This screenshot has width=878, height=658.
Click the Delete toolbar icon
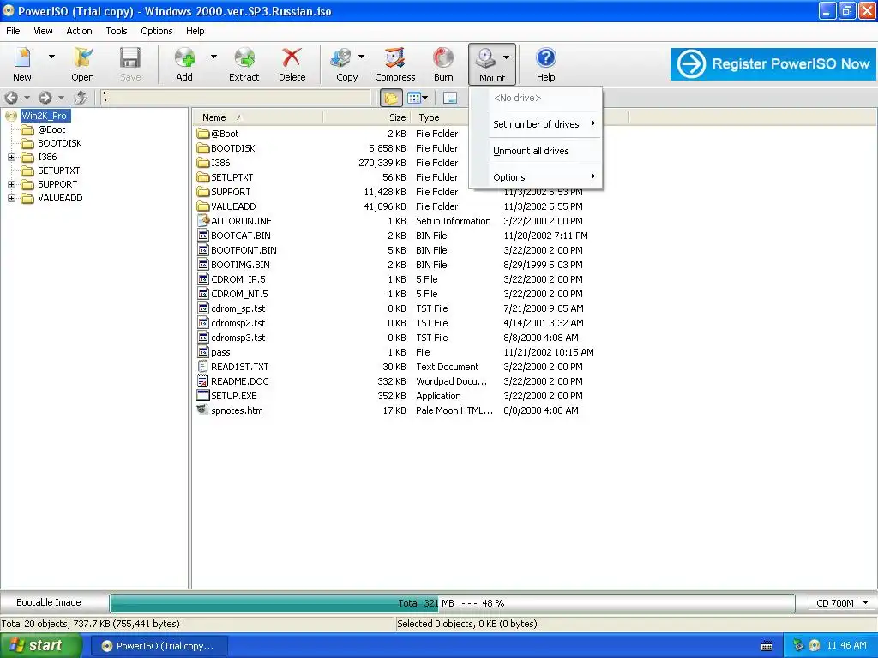click(x=292, y=57)
